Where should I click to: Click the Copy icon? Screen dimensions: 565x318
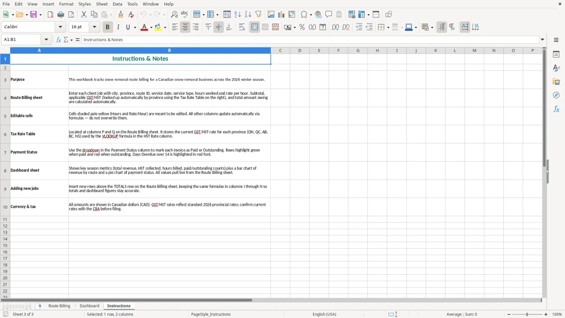(x=94, y=15)
